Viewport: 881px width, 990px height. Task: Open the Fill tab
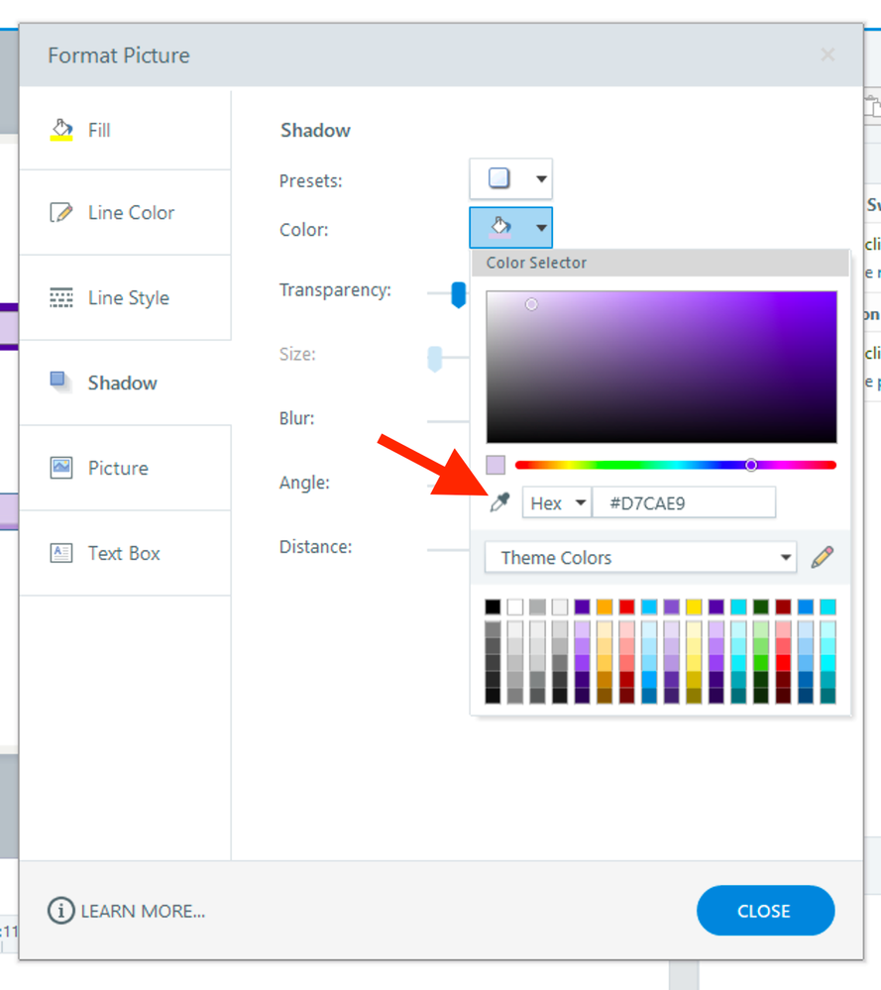pyautogui.click(x=99, y=130)
